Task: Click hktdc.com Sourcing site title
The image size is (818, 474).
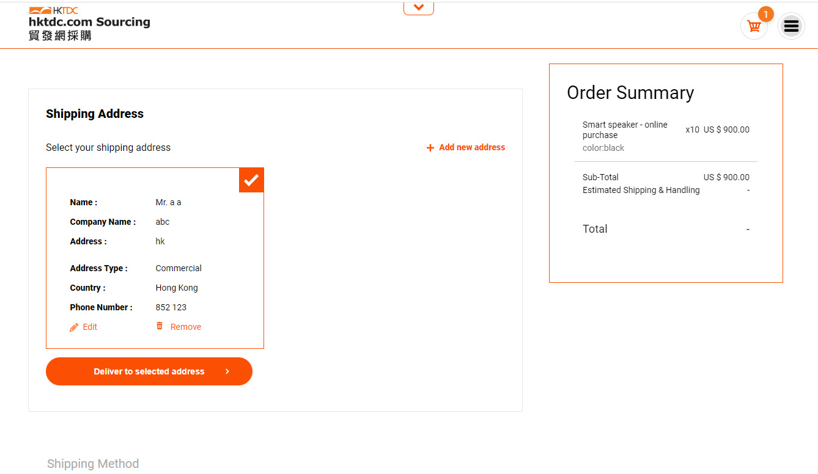Action: click(x=89, y=22)
